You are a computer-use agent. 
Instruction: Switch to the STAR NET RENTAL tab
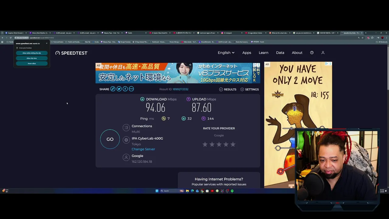point(328,33)
